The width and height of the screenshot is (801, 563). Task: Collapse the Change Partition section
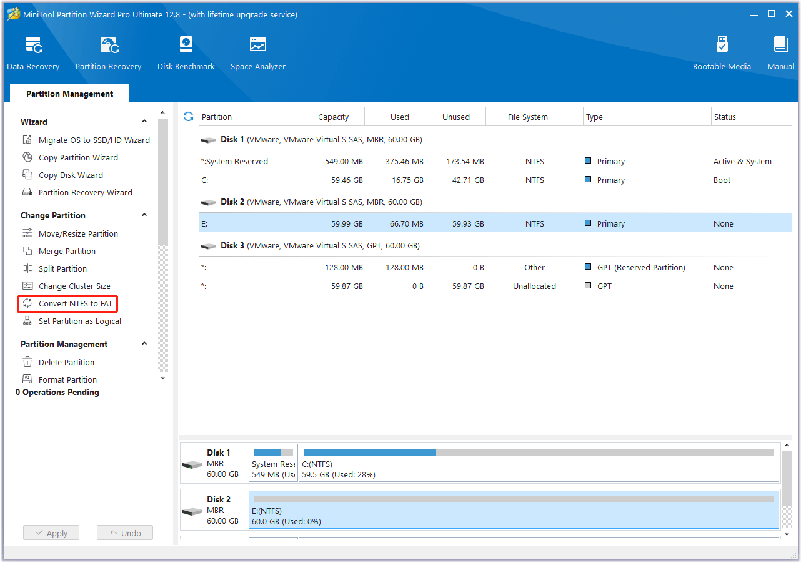[x=144, y=215]
